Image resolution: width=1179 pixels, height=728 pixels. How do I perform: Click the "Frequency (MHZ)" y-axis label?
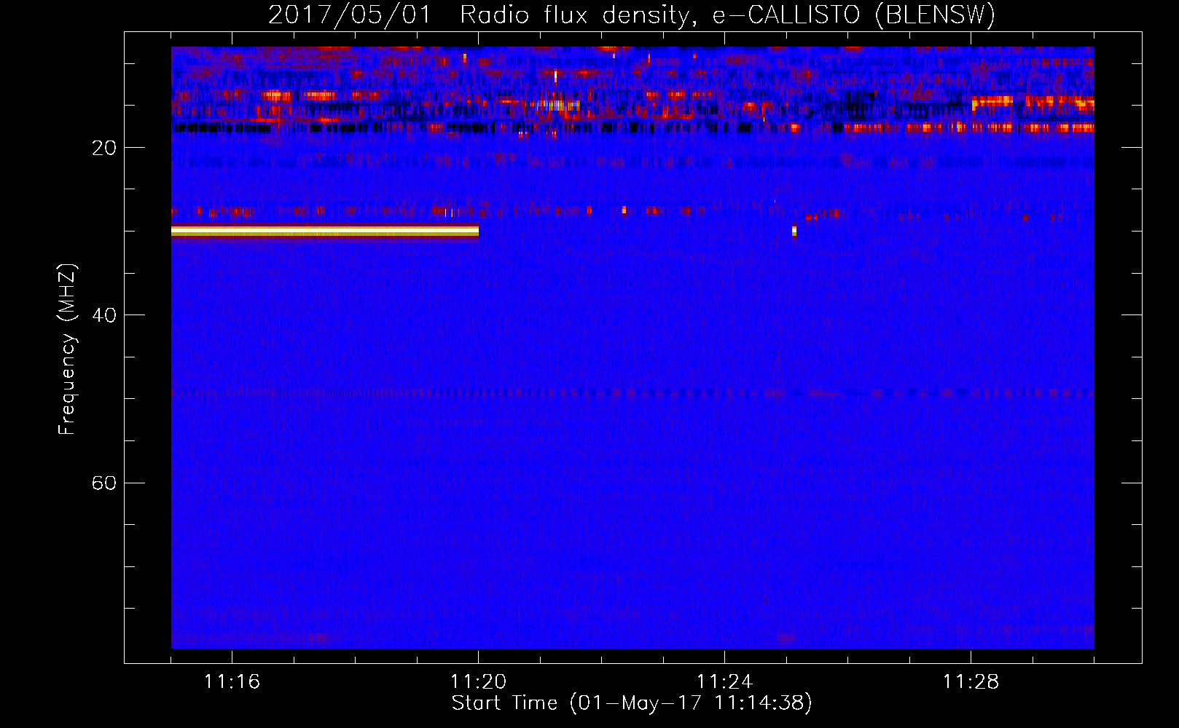point(67,349)
